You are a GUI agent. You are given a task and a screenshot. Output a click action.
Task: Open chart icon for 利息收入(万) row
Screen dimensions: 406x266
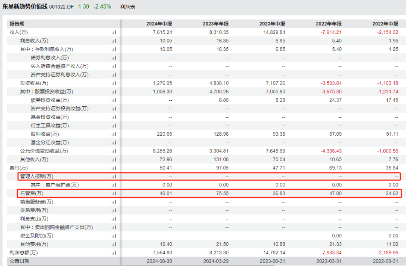tap(114, 41)
